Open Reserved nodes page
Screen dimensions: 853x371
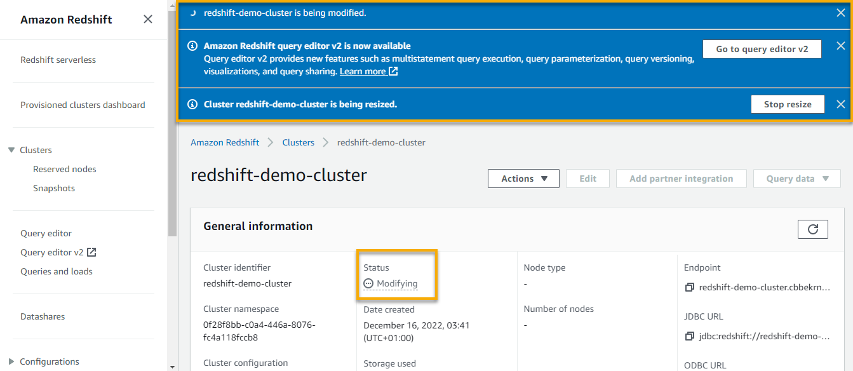tap(65, 169)
